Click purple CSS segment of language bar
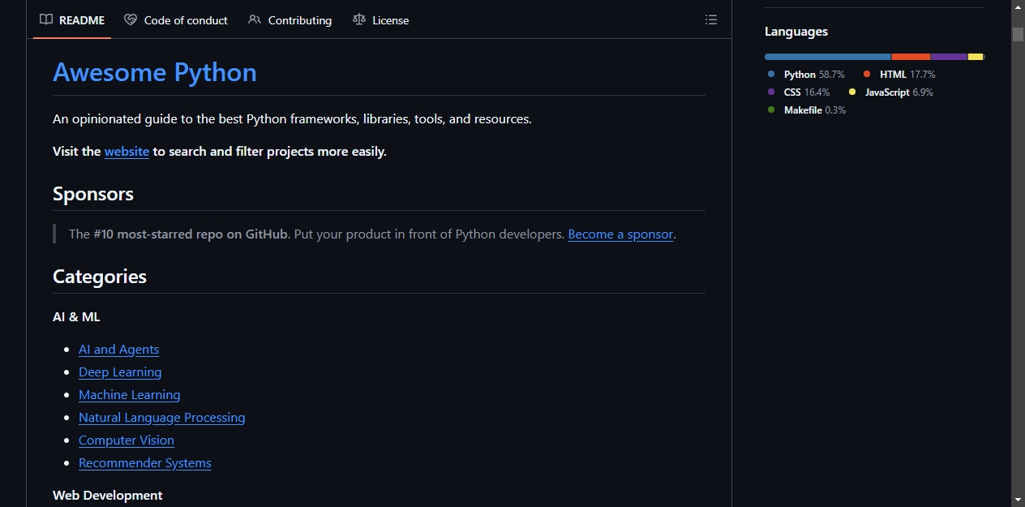 pos(950,57)
